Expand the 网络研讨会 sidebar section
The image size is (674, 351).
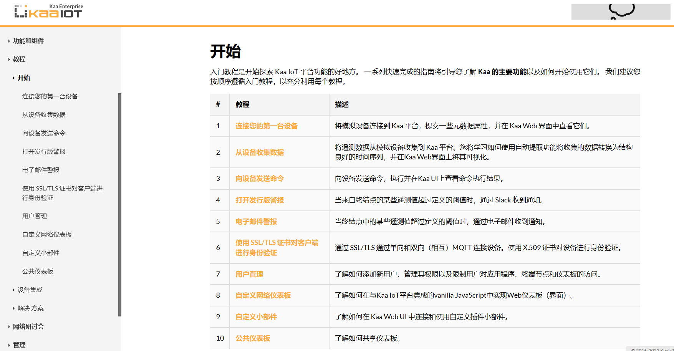28,326
